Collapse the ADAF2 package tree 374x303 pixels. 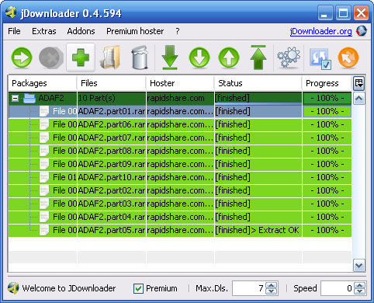16,99
